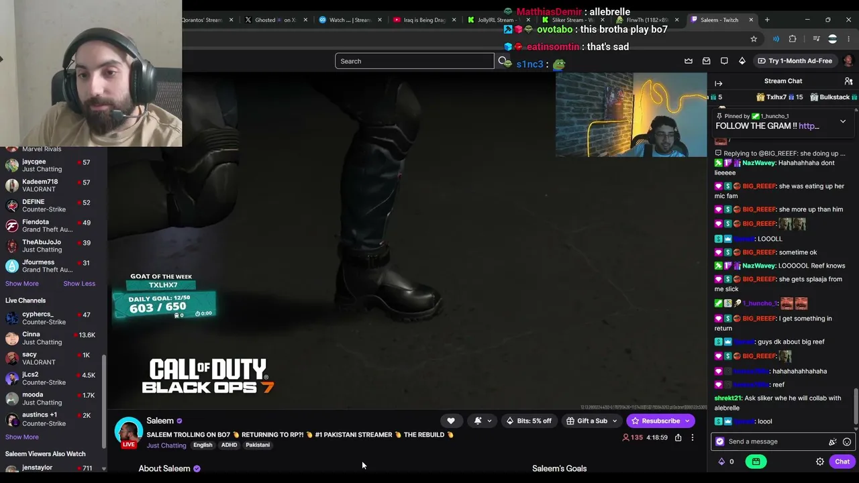Screen dimensions: 859x483
Task: Open the Get Bits icon in header
Action: coord(742,61)
